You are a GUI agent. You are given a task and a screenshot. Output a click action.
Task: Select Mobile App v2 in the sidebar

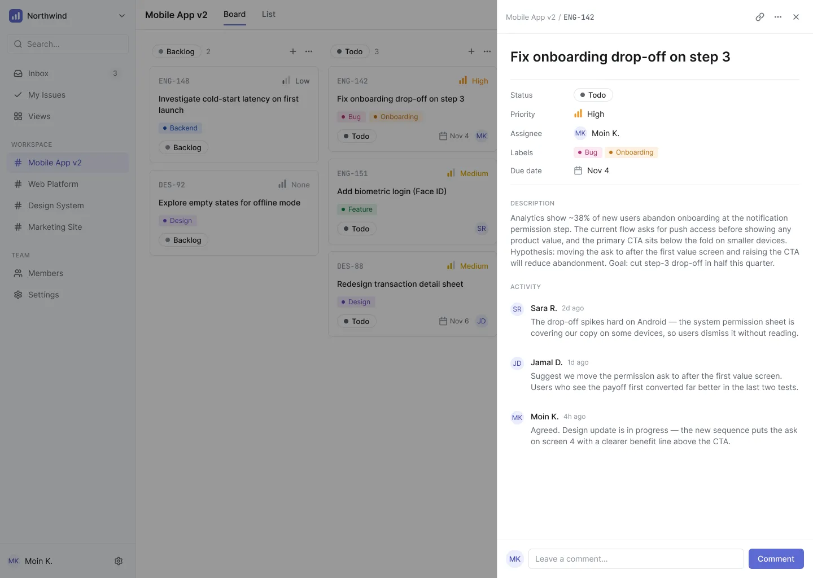click(68, 163)
